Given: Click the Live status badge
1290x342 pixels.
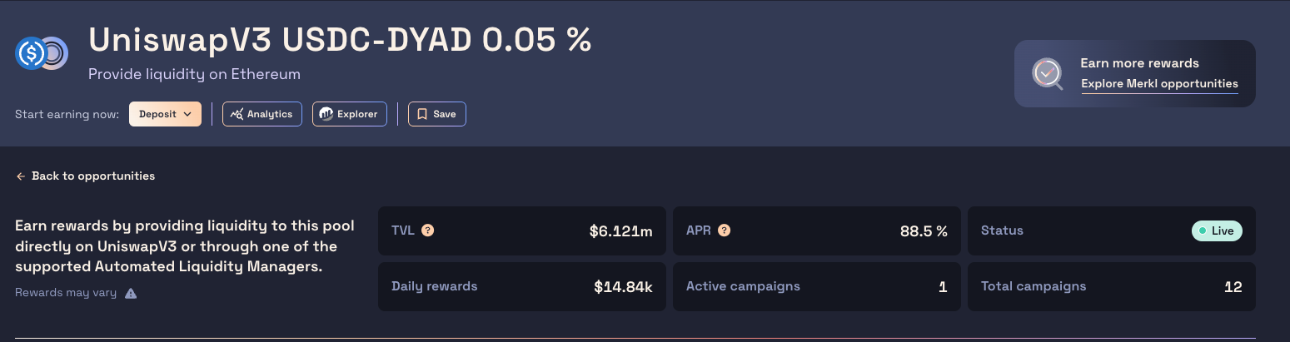Looking at the screenshot, I should [1217, 230].
